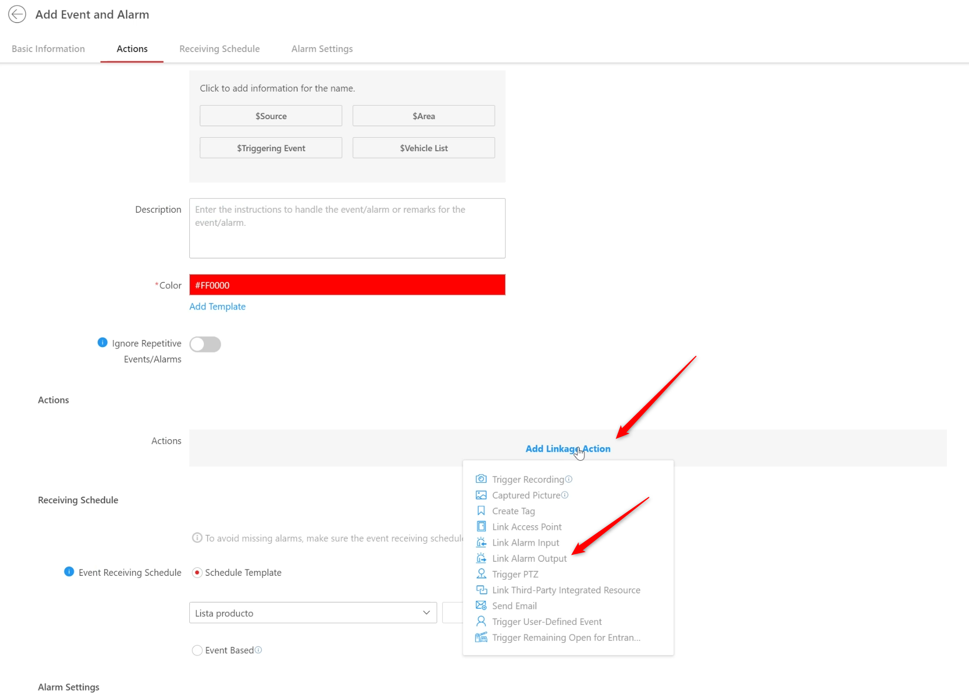Click the Link Alarm Input icon
This screenshot has width=969, height=697.
(x=481, y=542)
